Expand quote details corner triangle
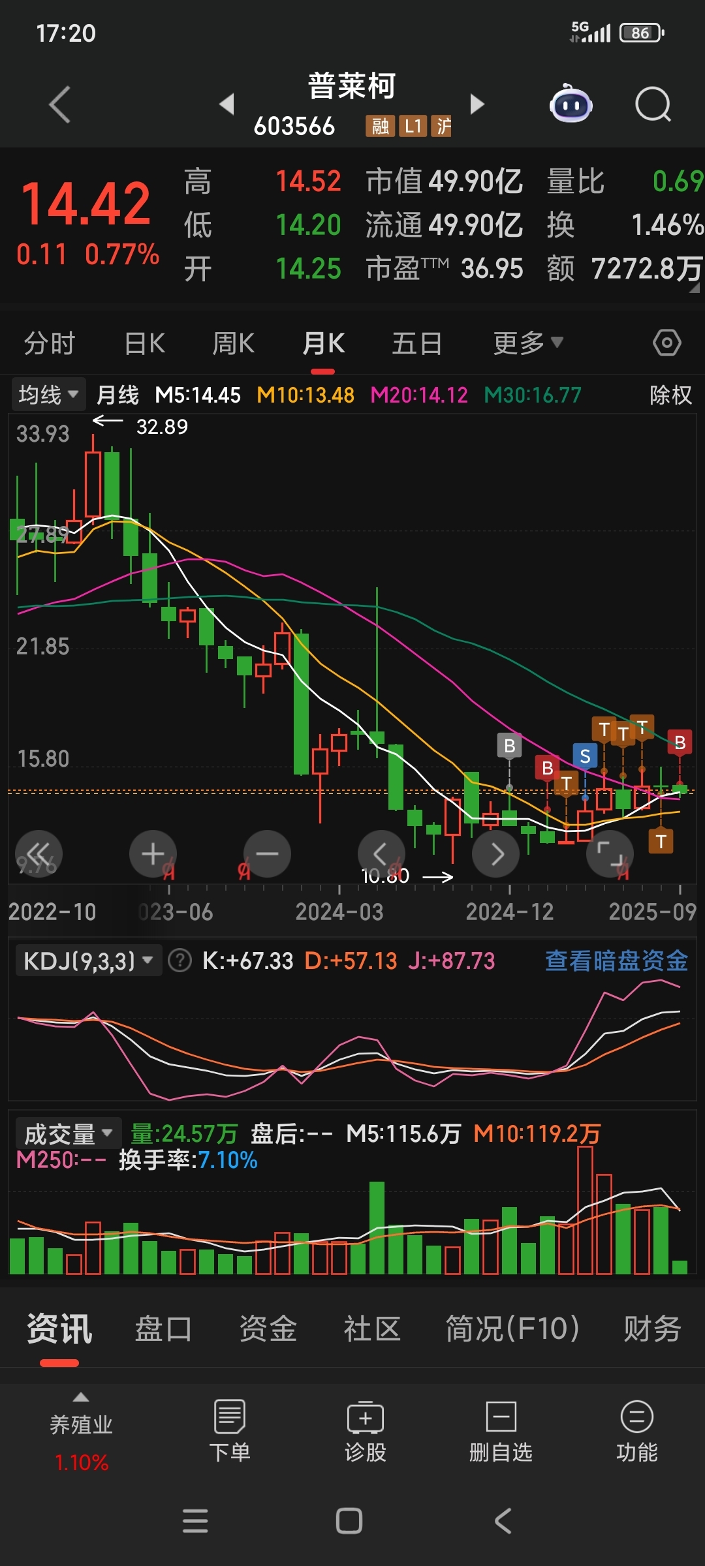Screen dimensions: 705x1566 694,288
